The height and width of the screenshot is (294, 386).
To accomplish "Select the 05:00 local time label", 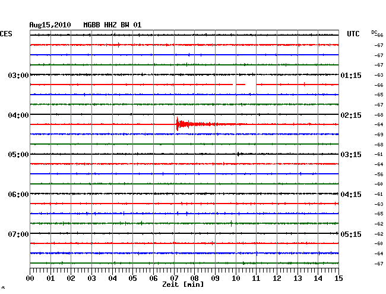I will (x=18, y=155).
